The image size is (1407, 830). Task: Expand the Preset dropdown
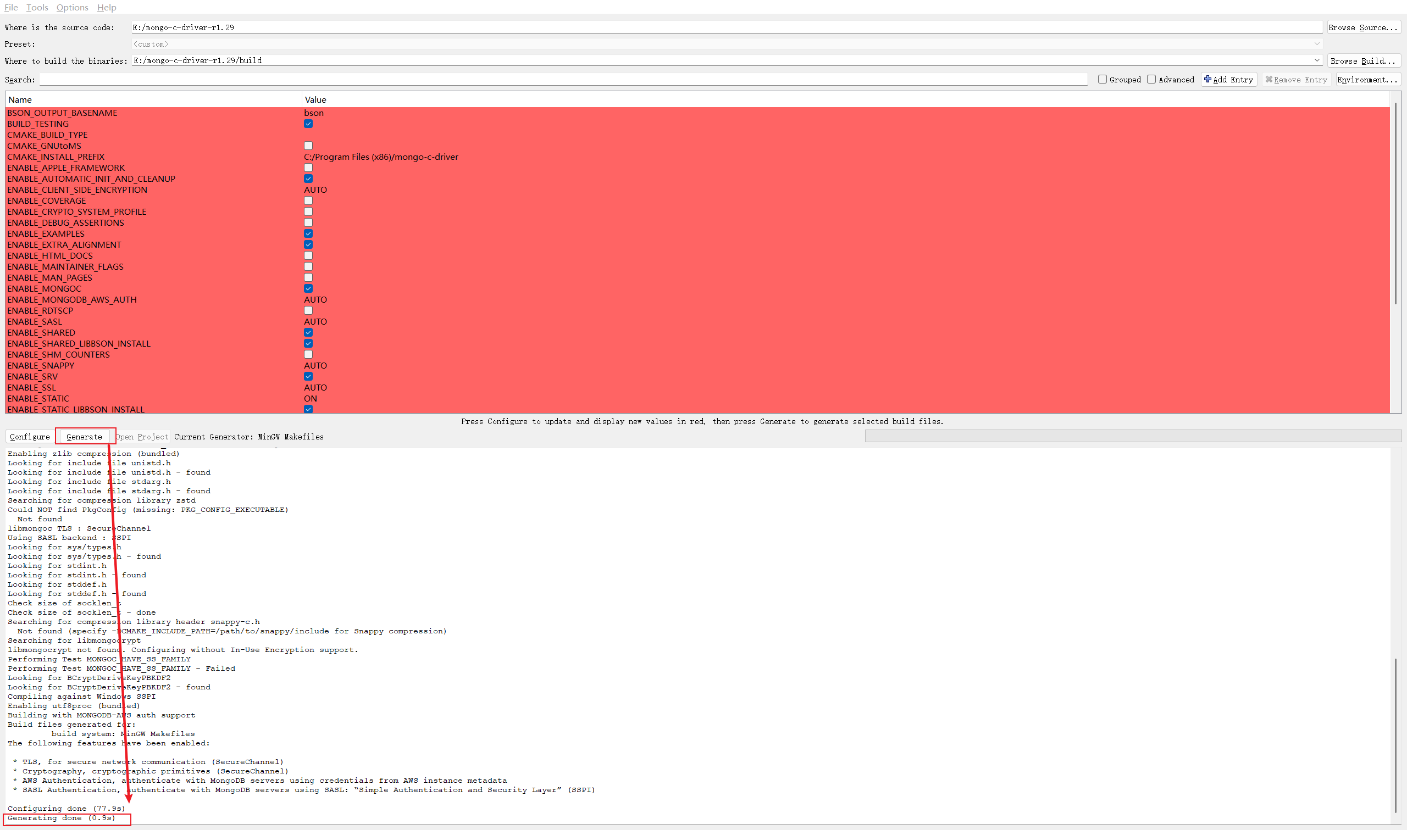(1316, 43)
